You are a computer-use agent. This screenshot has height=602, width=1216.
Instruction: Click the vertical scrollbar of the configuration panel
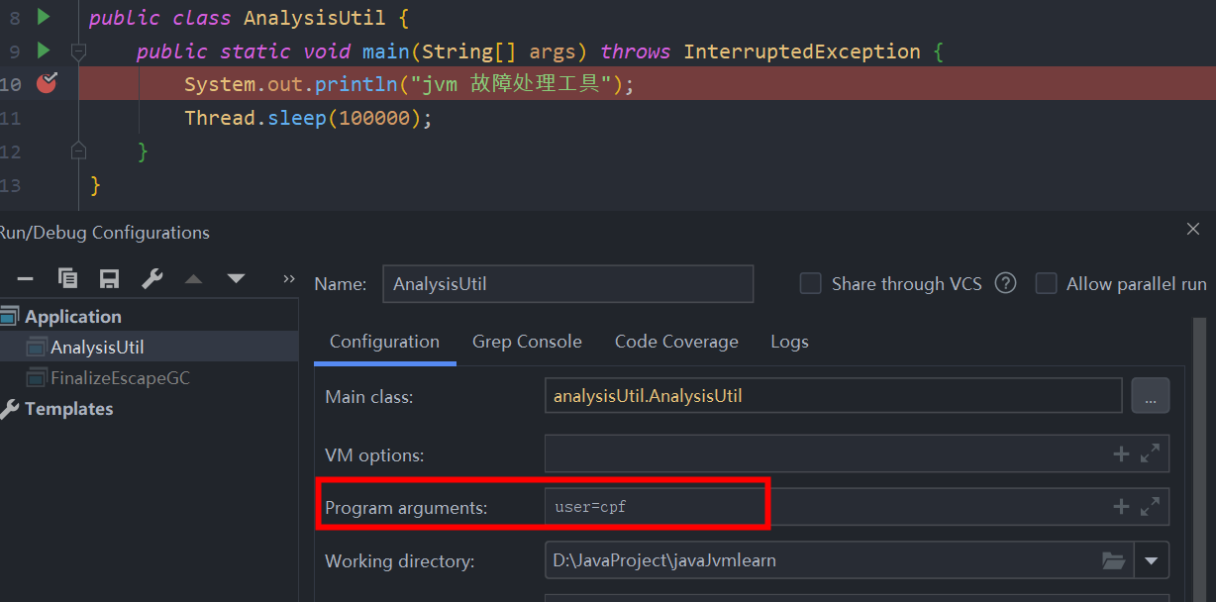(1199, 459)
